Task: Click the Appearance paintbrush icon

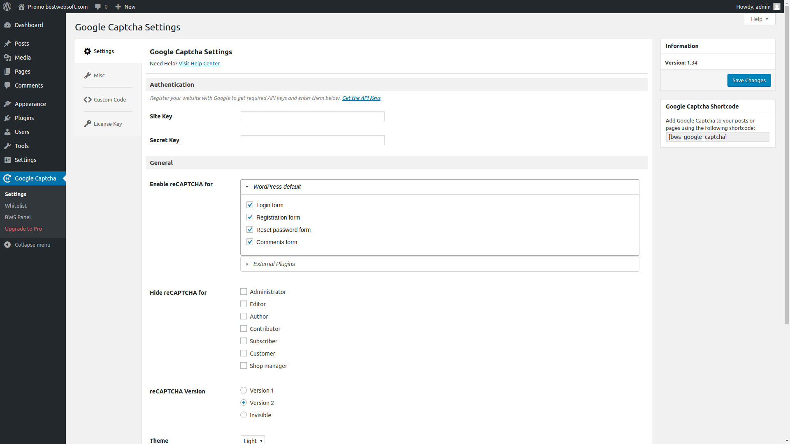Action: tap(7, 104)
